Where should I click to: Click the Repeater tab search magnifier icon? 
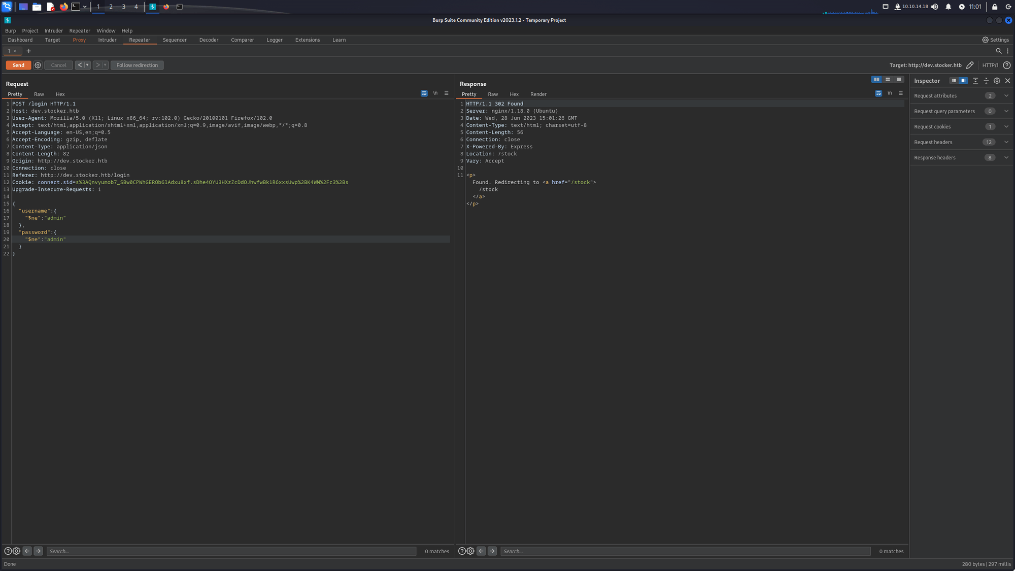(998, 51)
